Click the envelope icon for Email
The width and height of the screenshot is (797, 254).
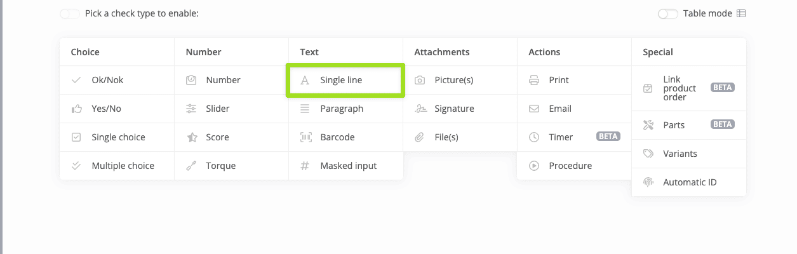(x=534, y=109)
